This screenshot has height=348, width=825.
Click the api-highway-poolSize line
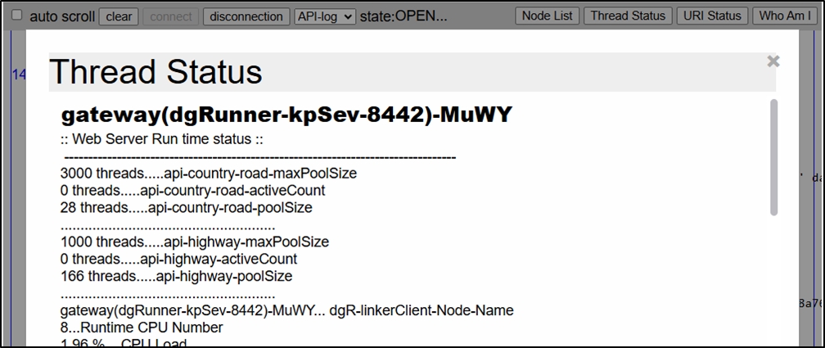click(176, 277)
